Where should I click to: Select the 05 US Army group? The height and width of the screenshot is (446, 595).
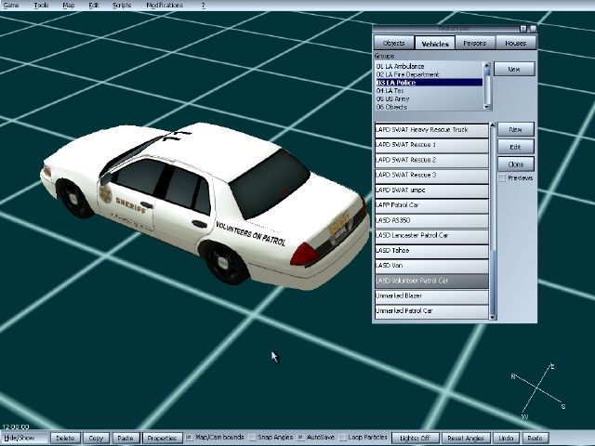click(x=429, y=98)
